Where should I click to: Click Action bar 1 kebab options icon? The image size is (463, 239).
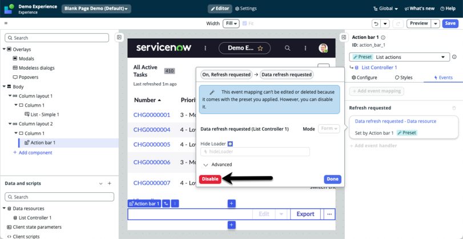pos(175,204)
